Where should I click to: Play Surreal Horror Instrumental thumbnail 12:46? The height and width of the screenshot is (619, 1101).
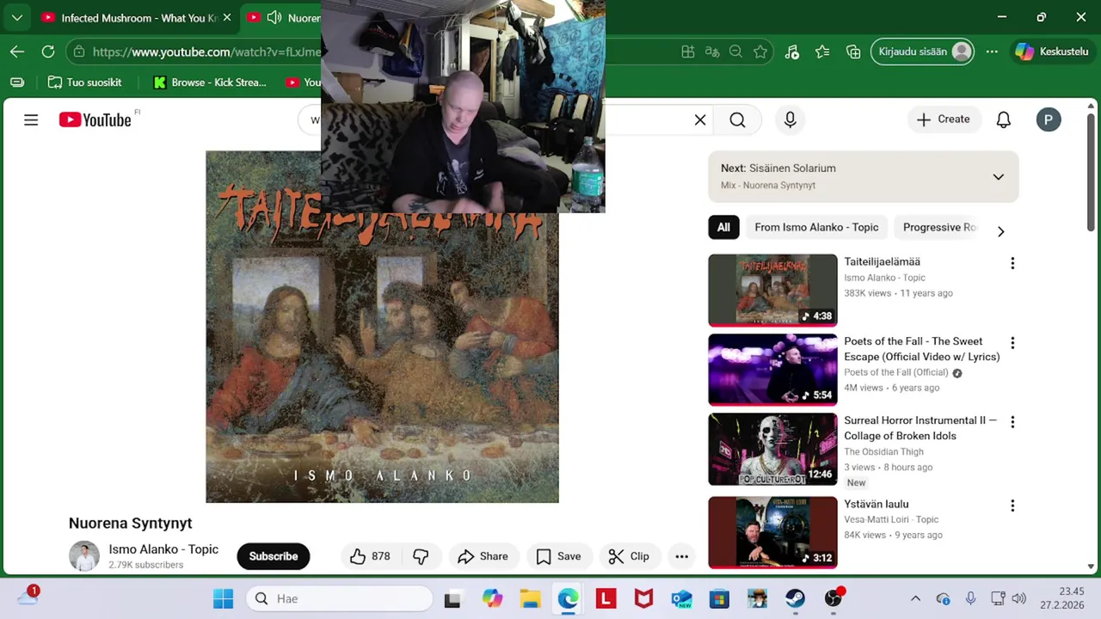(772, 450)
